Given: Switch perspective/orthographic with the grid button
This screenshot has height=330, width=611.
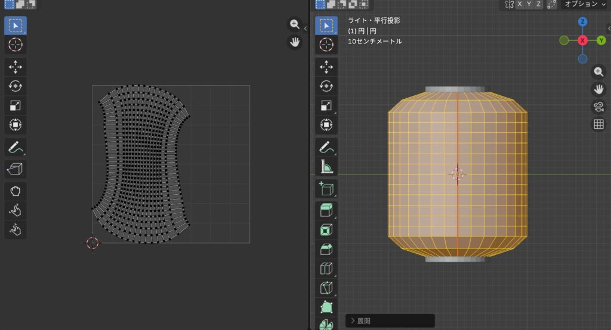Looking at the screenshot, I should coord(598,124).
